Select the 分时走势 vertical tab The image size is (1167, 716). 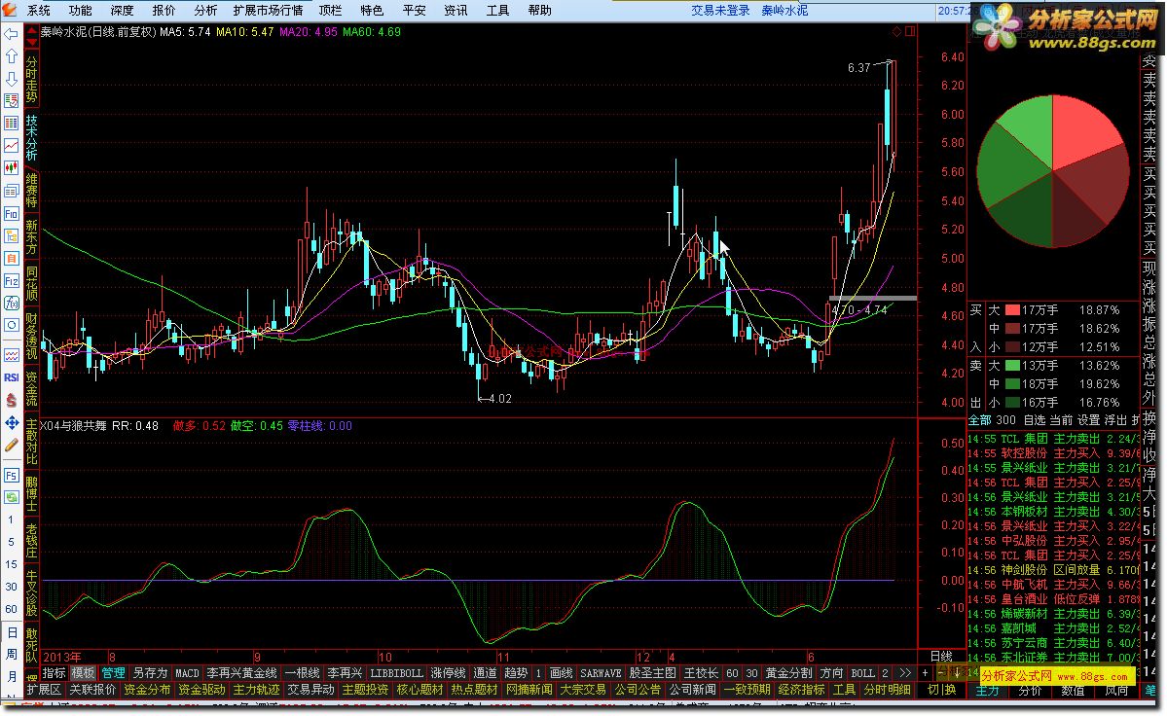(31, 80)
